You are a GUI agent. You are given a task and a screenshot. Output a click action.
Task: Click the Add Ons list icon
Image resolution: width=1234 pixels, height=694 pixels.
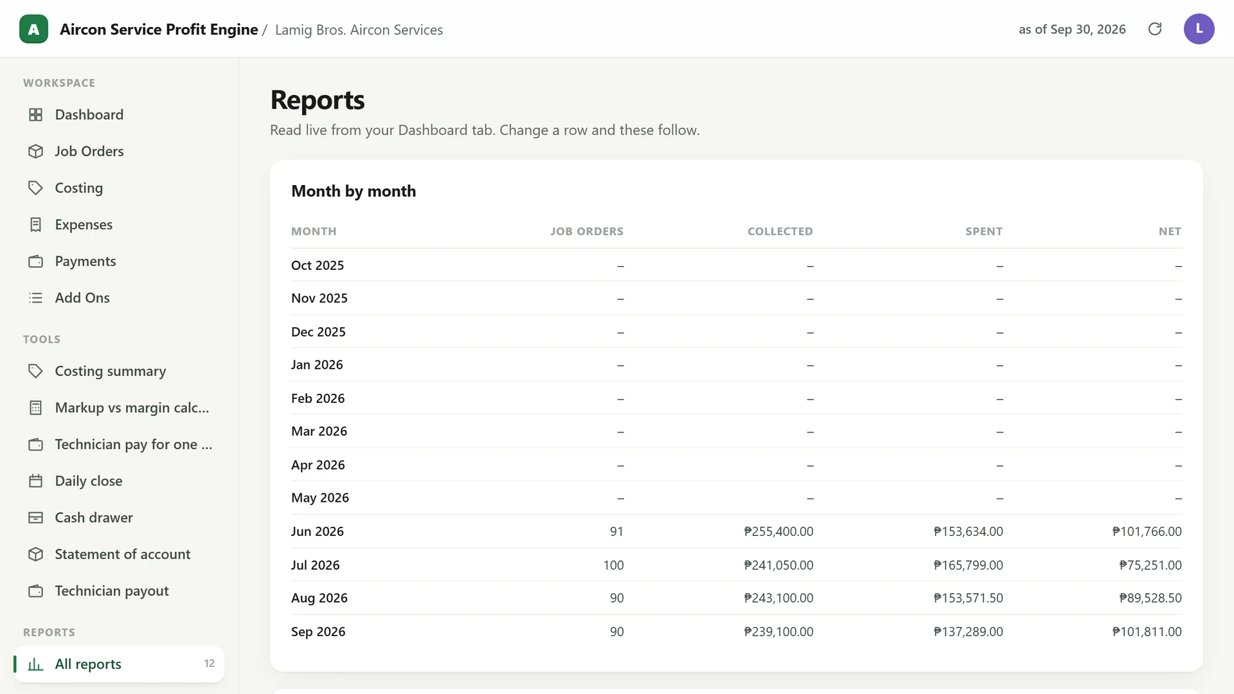point(36,298)
